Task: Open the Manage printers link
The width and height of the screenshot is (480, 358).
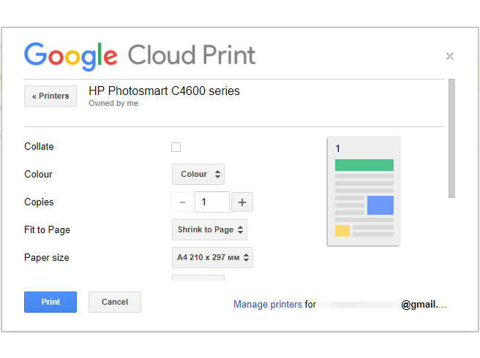Action: click(x=268, y=305)
